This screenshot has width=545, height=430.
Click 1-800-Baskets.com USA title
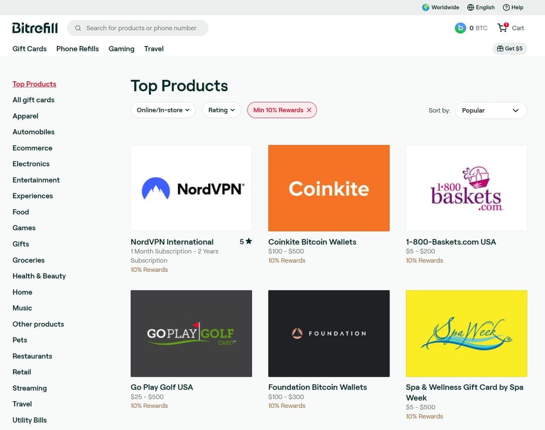[x=451, y=242]
